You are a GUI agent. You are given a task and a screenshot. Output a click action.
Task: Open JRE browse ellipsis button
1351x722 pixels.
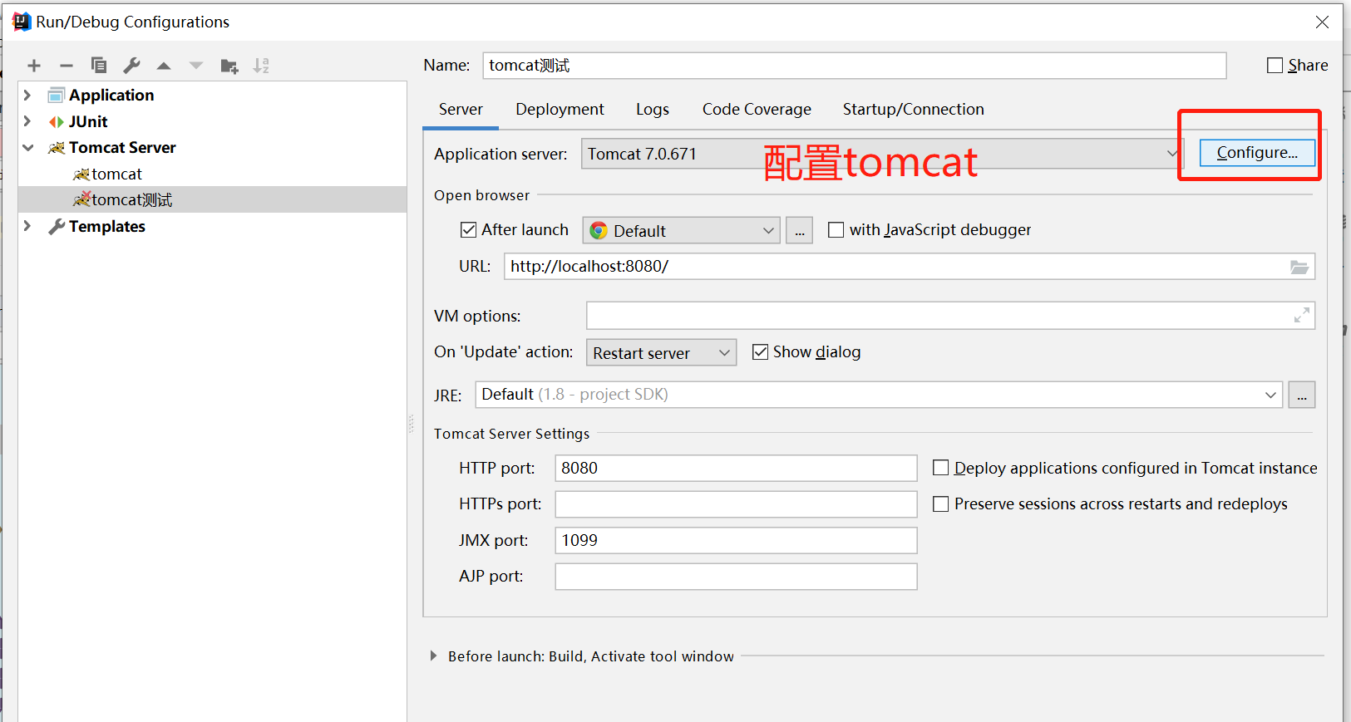tap(1302, 395)
